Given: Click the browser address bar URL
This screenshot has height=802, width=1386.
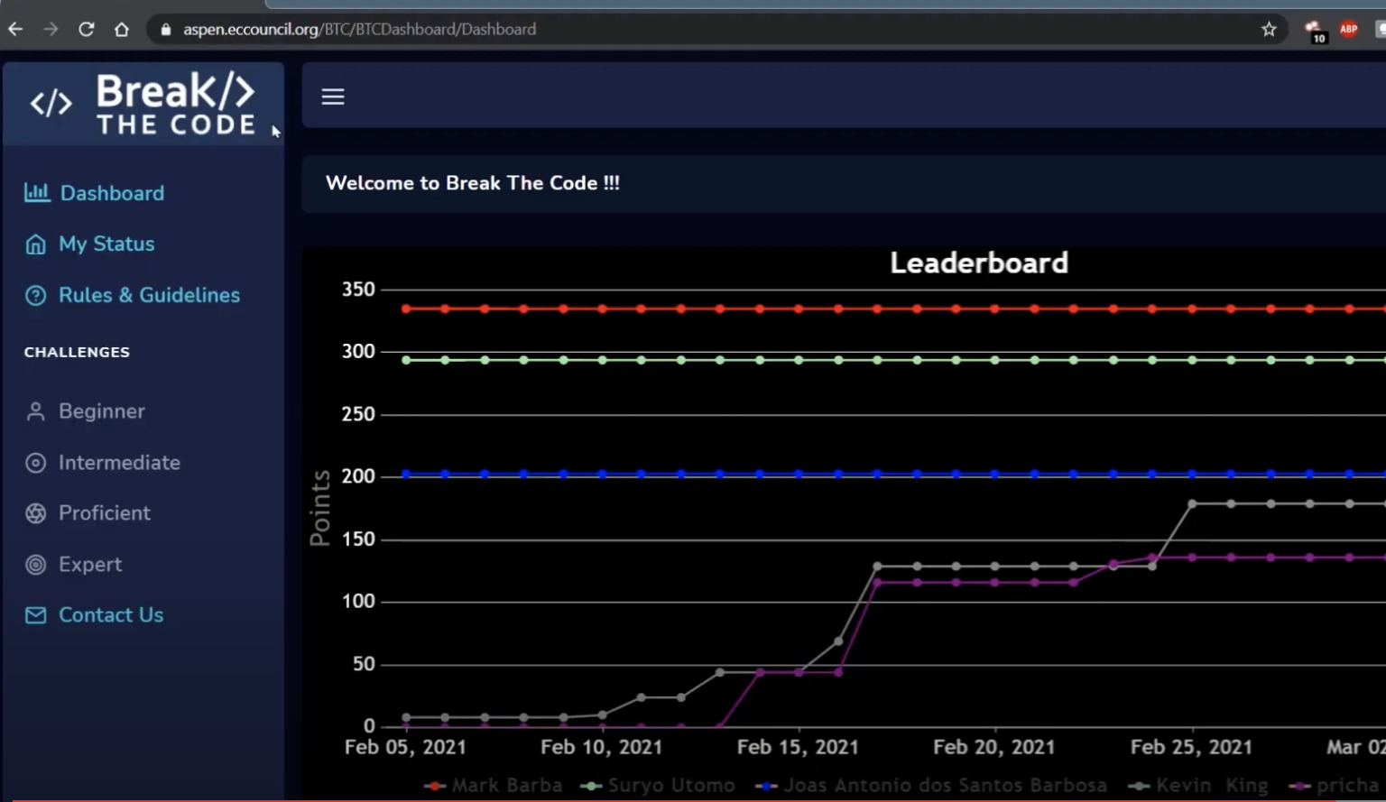Looking at the screenshot, I should [x=359, y=29].
